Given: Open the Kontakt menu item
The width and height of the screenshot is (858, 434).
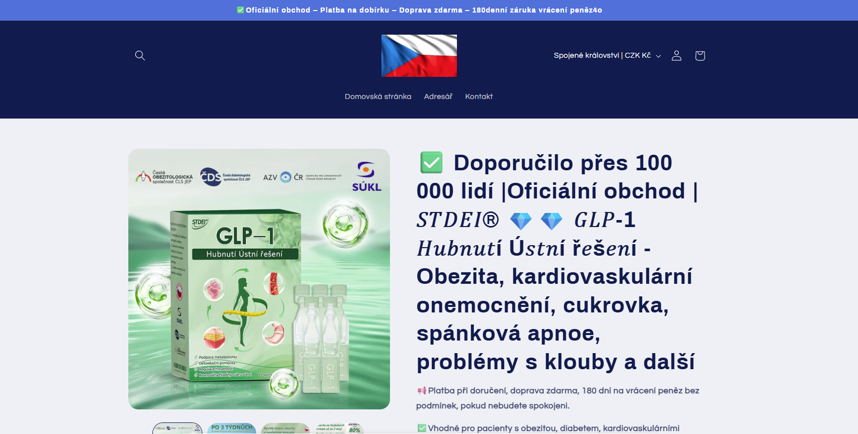Looking at the screenshot, I should (479, 96).
